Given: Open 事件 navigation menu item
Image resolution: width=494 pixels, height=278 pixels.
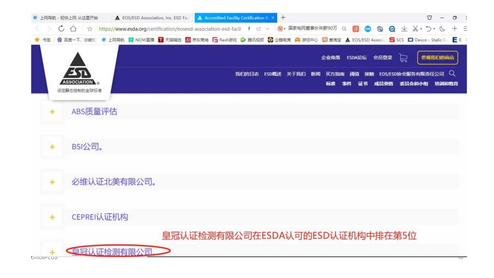Looking at the screenshot, I should pos(346,84).
